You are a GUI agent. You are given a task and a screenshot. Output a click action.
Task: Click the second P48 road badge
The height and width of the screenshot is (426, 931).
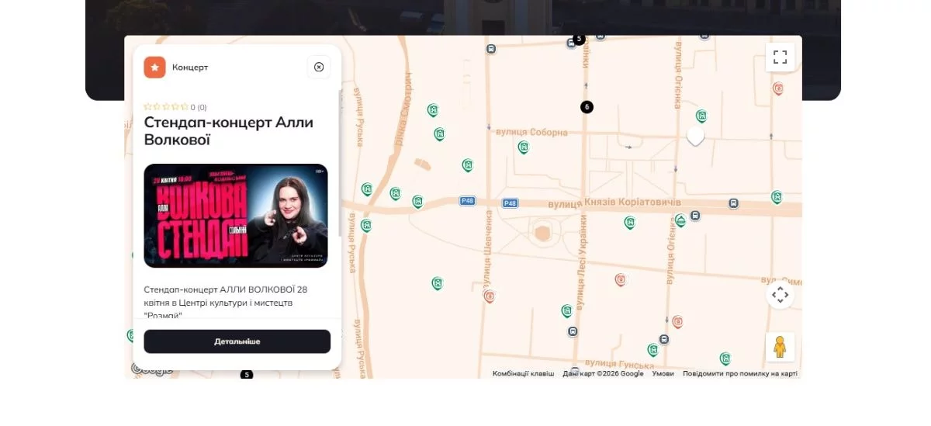tap(510, 203)
